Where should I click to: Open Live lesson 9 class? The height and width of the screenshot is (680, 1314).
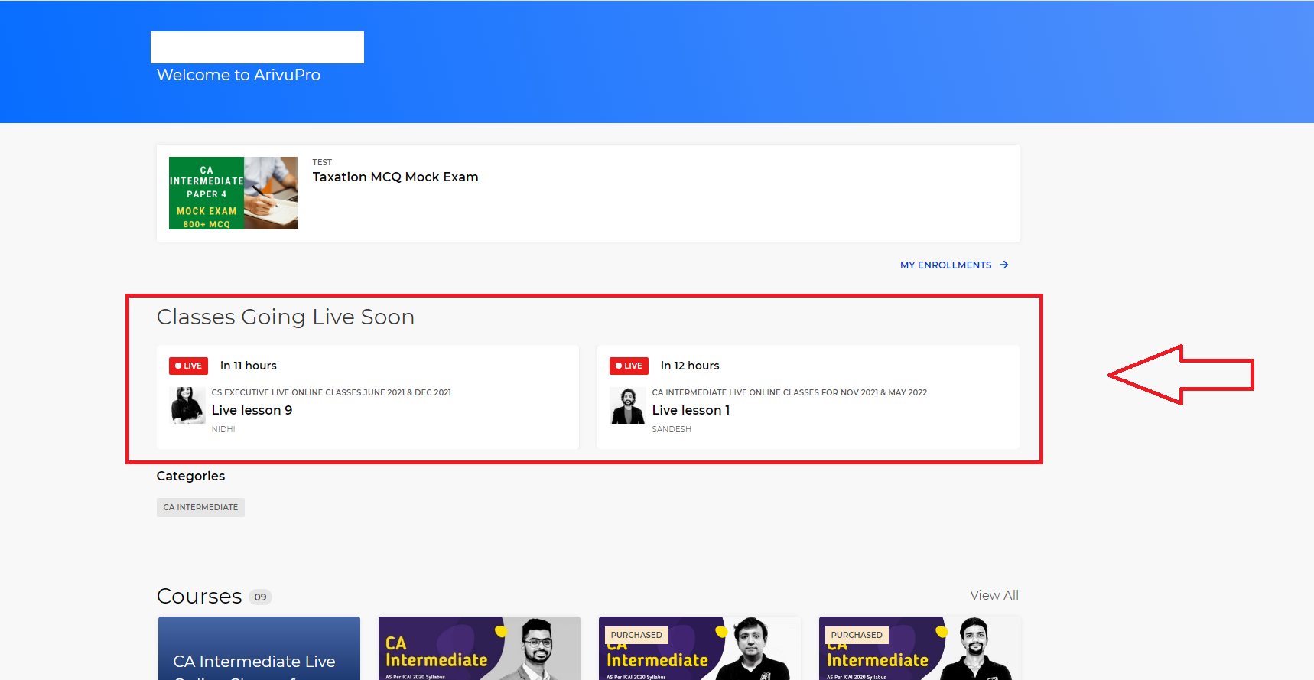(x=252, y=410)
